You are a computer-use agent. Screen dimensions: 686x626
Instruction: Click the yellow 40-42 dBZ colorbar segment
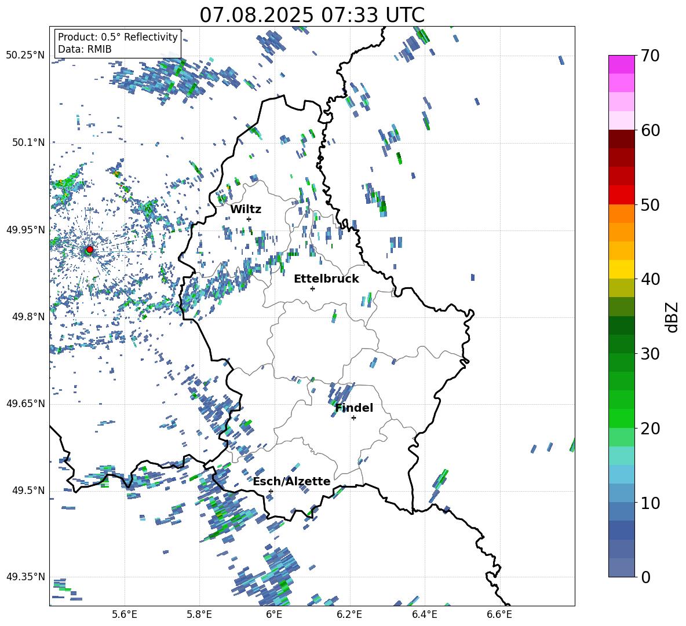[622, 269]
